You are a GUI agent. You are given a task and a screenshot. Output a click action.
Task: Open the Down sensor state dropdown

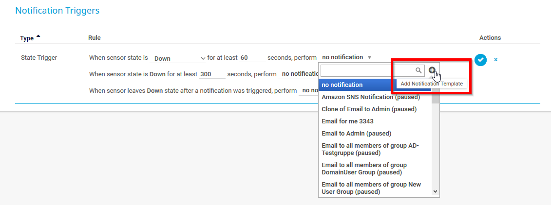coord(178,58)
